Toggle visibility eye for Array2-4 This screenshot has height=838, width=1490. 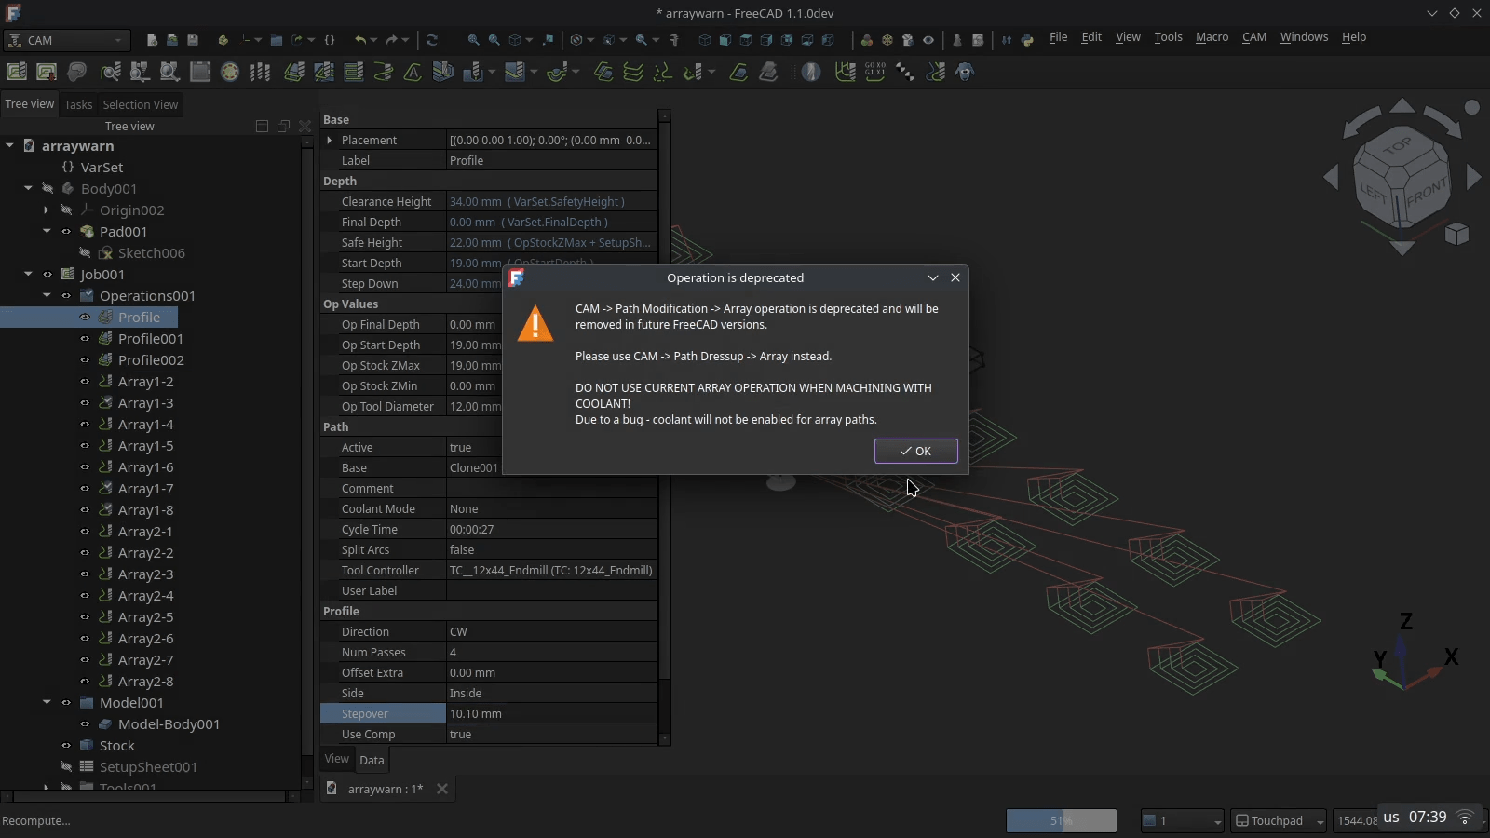(85, 596)
